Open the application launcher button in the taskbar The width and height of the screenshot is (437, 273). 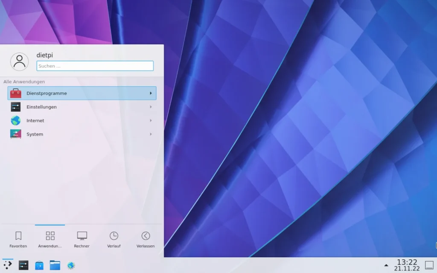(x=8, y=265)
